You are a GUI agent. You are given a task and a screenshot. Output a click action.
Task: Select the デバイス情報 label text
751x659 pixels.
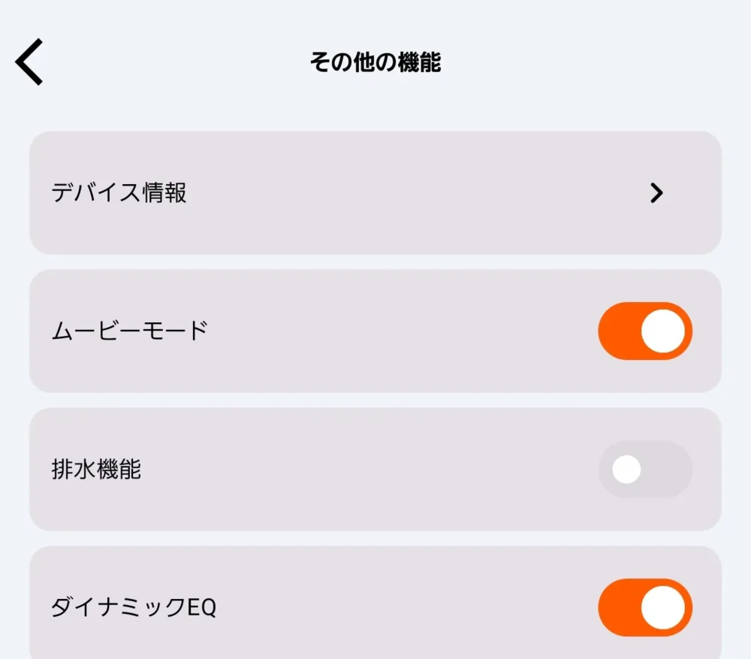pos(119,193)
